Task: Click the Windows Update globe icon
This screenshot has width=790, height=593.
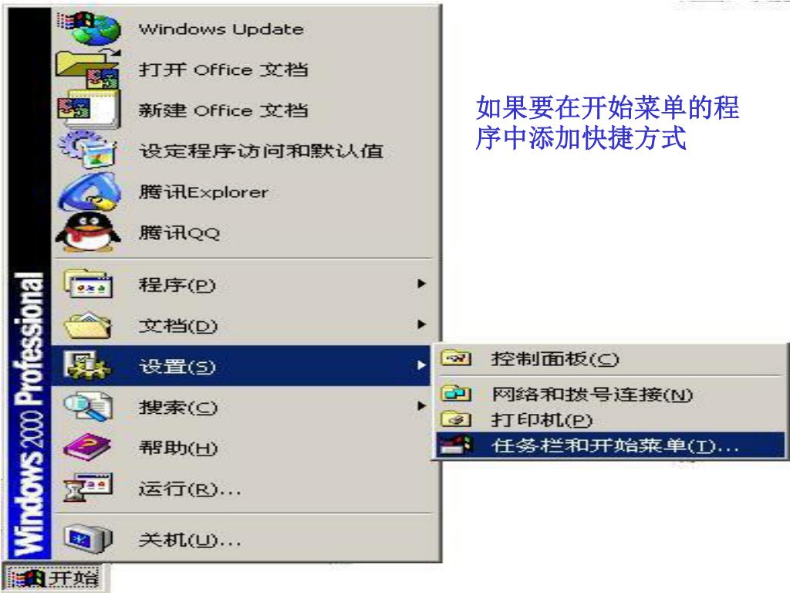Action: click(89, 29)
